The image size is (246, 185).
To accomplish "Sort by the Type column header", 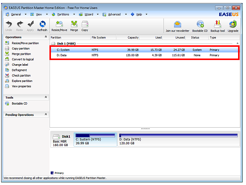I will point(224,37).
